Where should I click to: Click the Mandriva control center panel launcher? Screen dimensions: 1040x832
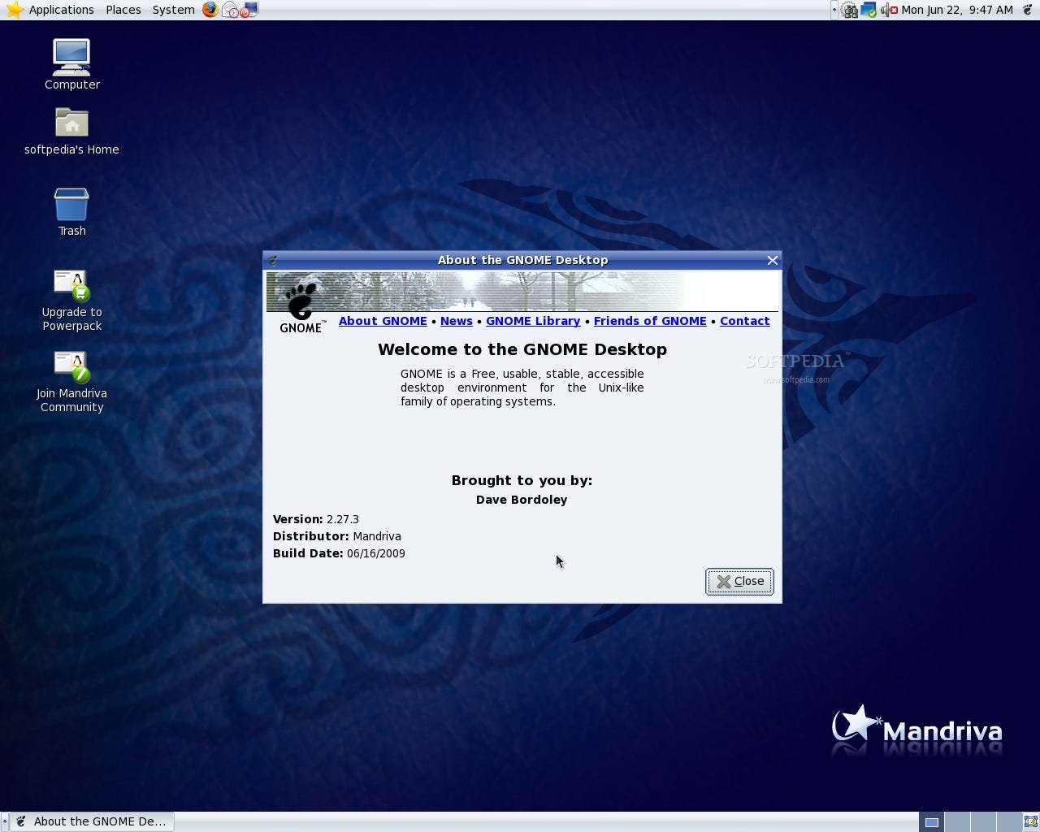coord(249,10)
